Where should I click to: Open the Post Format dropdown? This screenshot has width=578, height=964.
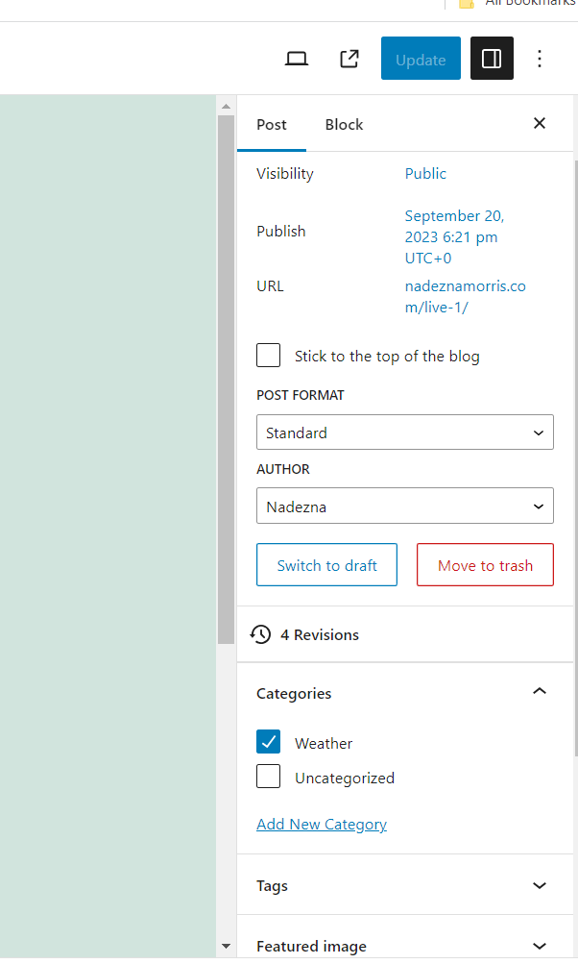point(404,433)
